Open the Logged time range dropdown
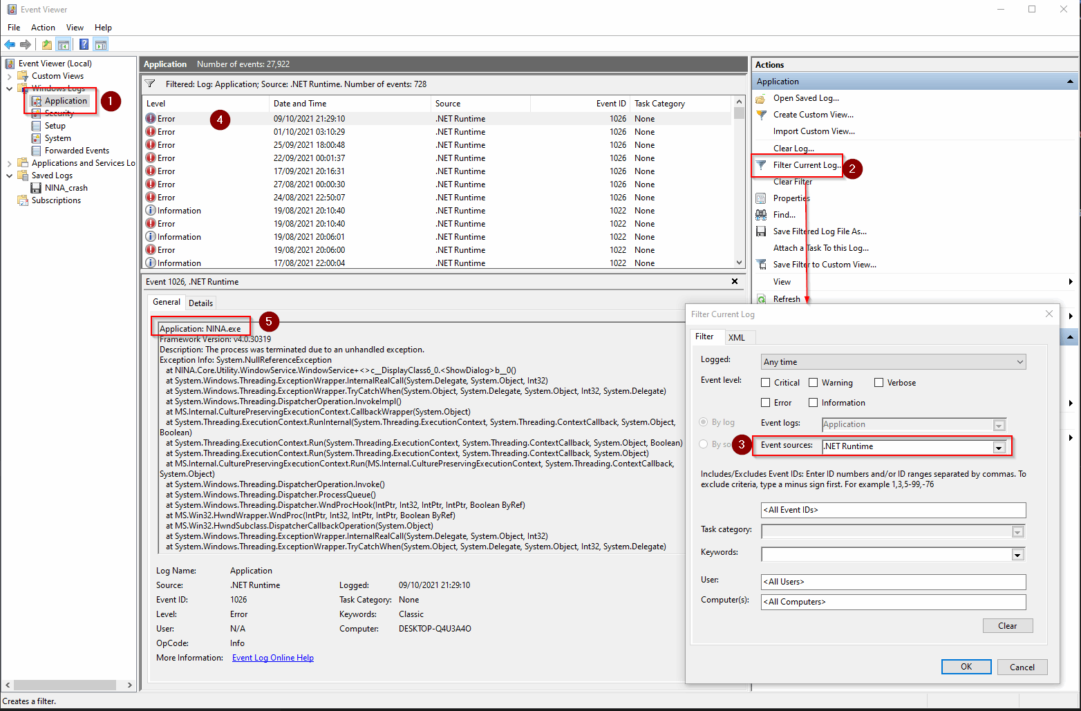This screenshot has height=711, width=1081. 894,362
